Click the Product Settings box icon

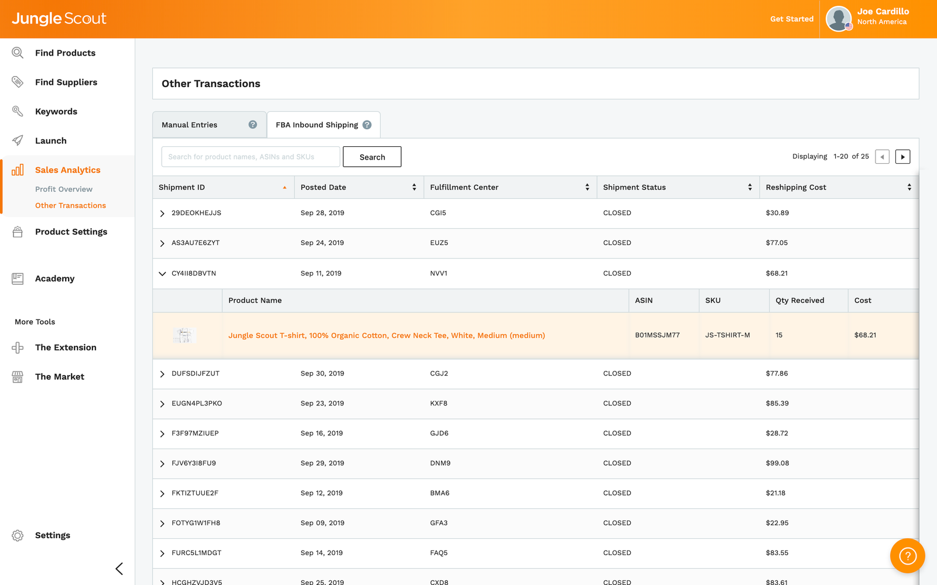(x=18, y=232)
